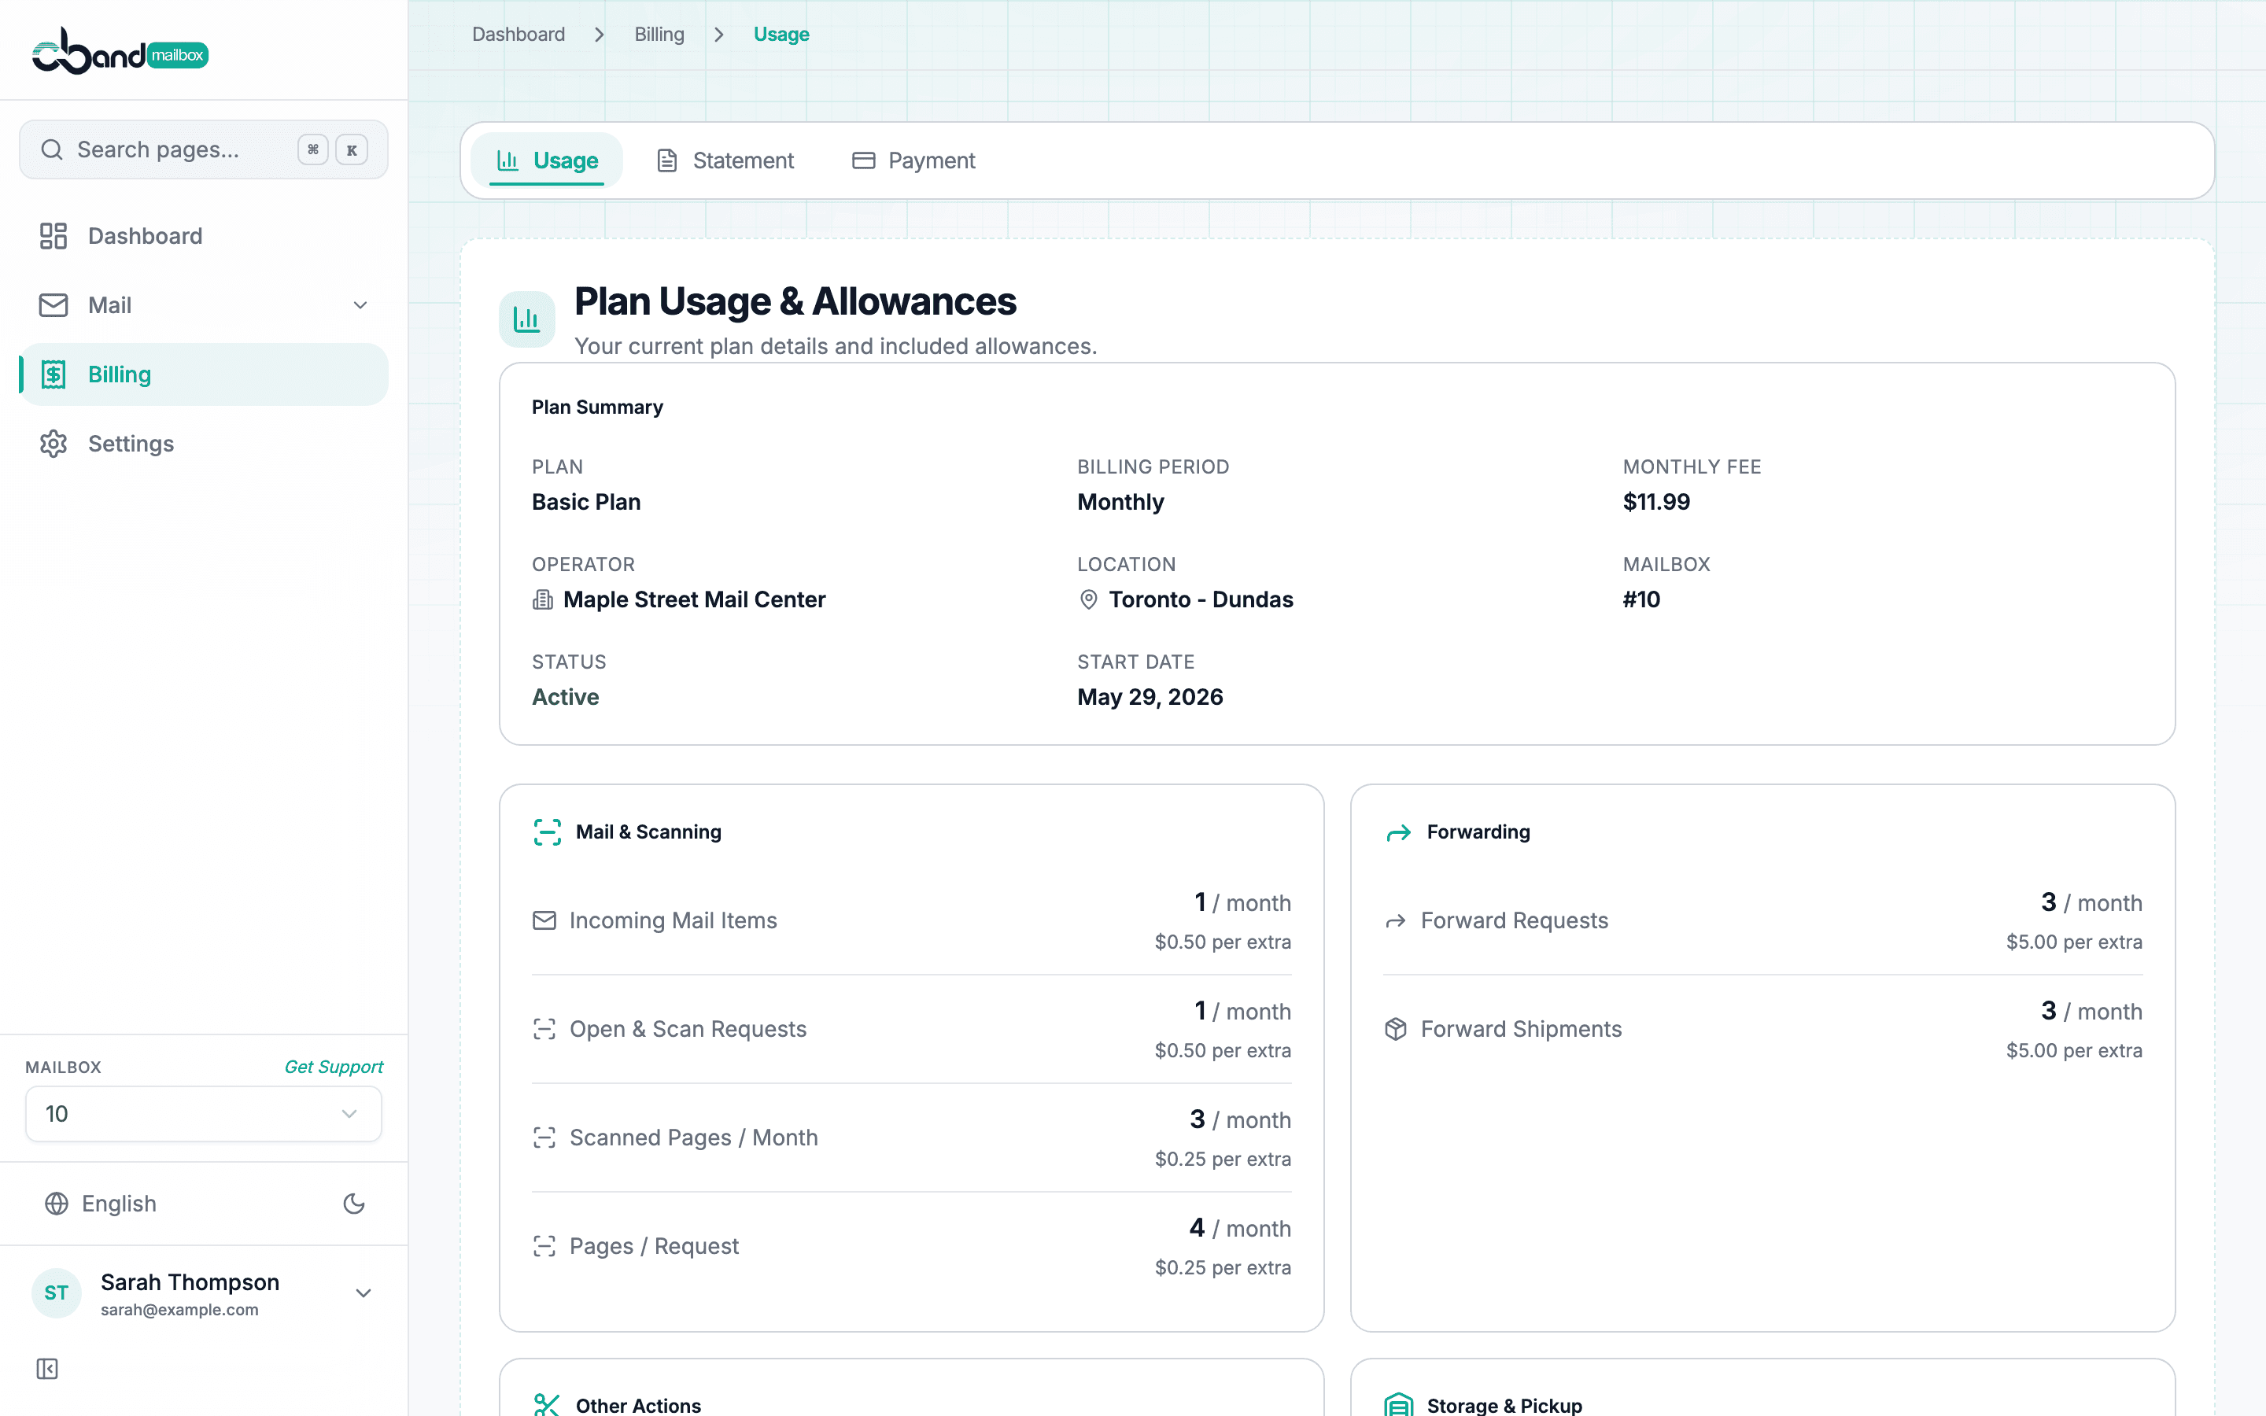Expand Sarah Thompson account menu chevron
Image resolution: width=2266 pixels, height=1416 pixels.
click(364, 1293)
